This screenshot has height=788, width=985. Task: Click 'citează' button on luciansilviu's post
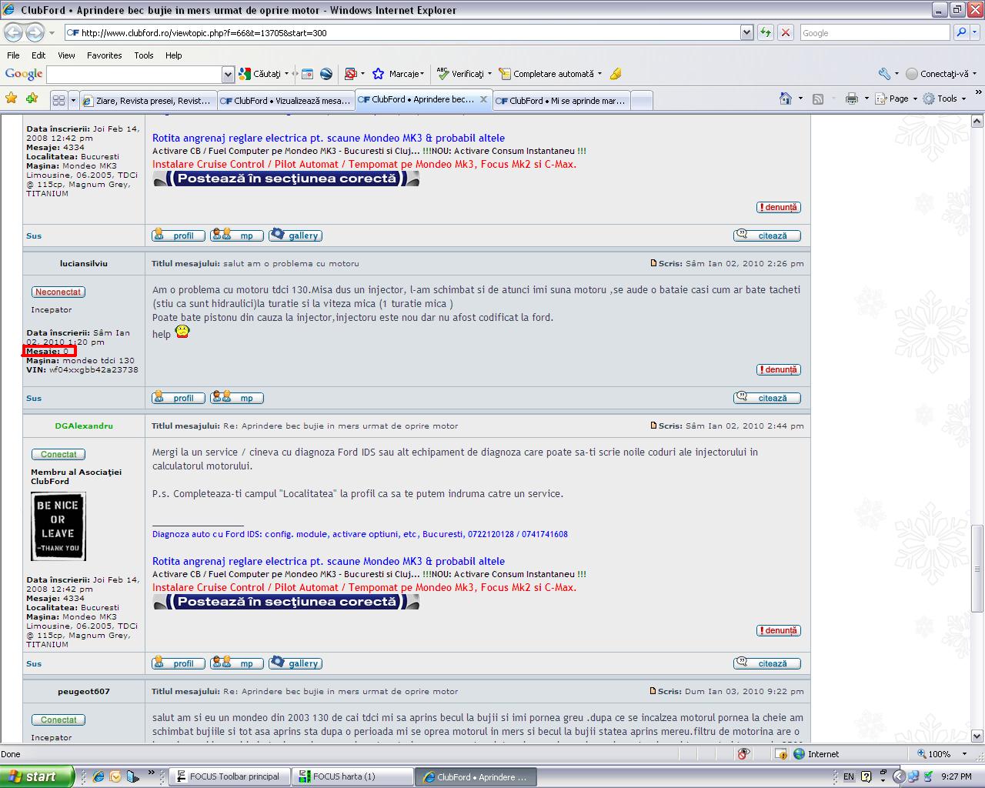[x=767, y=398]
